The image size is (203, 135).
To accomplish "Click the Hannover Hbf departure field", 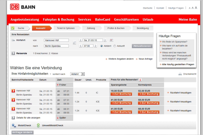I will [56, 40].
